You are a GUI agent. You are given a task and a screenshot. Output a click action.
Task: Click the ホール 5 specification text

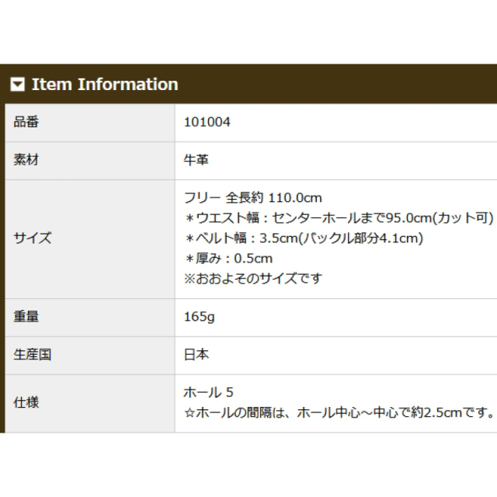coord(209,392)
